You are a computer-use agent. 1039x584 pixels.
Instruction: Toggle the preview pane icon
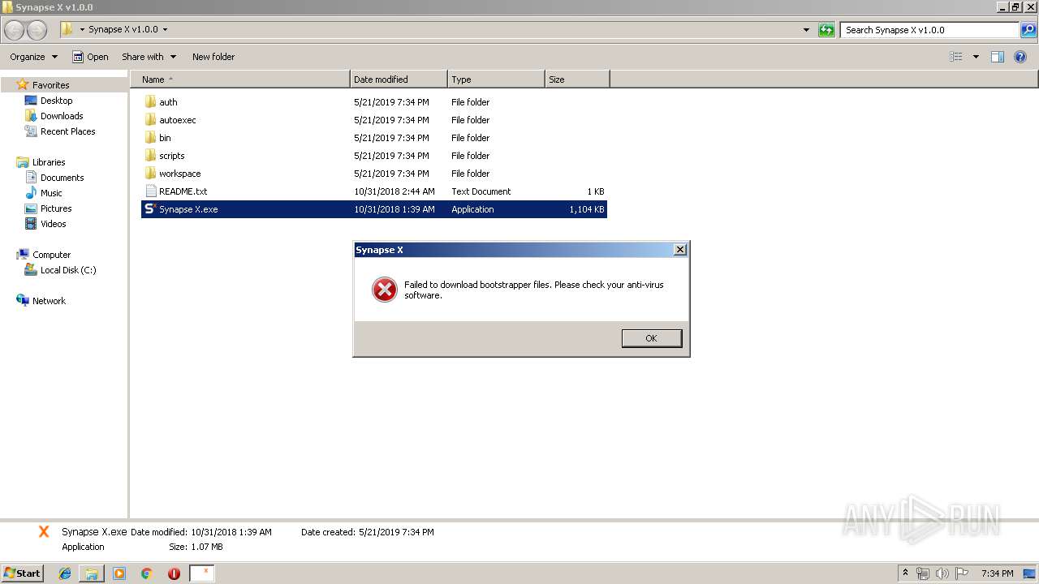click(x=998, y=57)
